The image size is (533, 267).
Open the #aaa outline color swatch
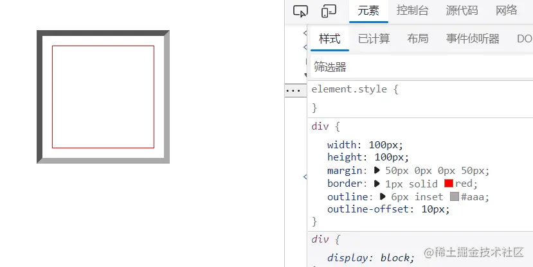coord(455,196)
